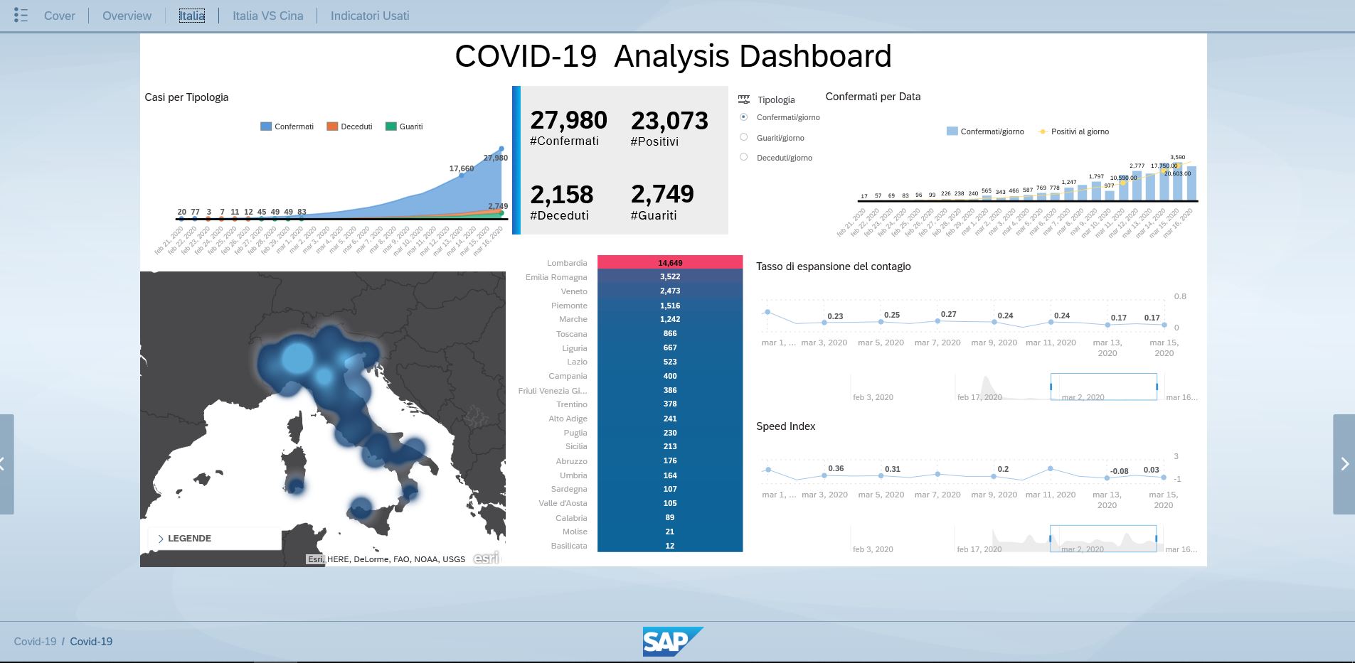Click the Sardegna region label
1355x663 pixels.
(x=569, y=489)
